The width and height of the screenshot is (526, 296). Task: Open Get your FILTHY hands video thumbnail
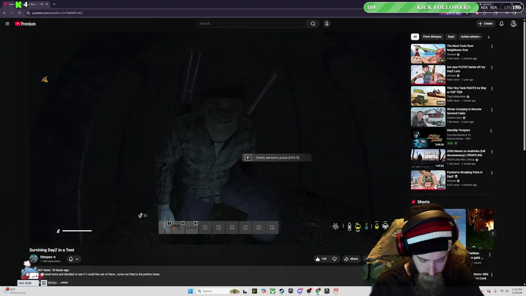(x=428, y=74)
